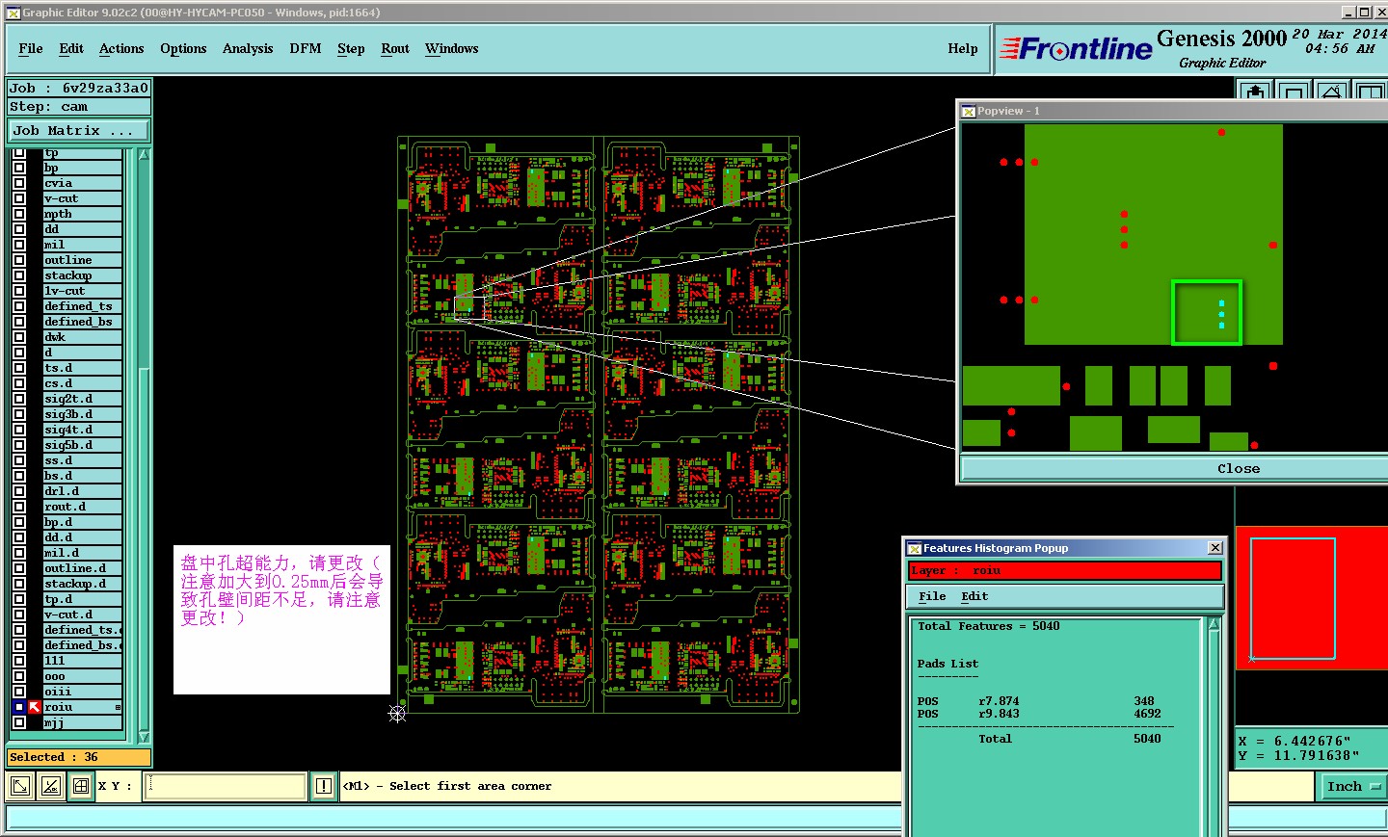This screenshot has height=837, width=1388.
Task: Click the red overview panel thumbnail
Action: click(x=1312, y=598)
